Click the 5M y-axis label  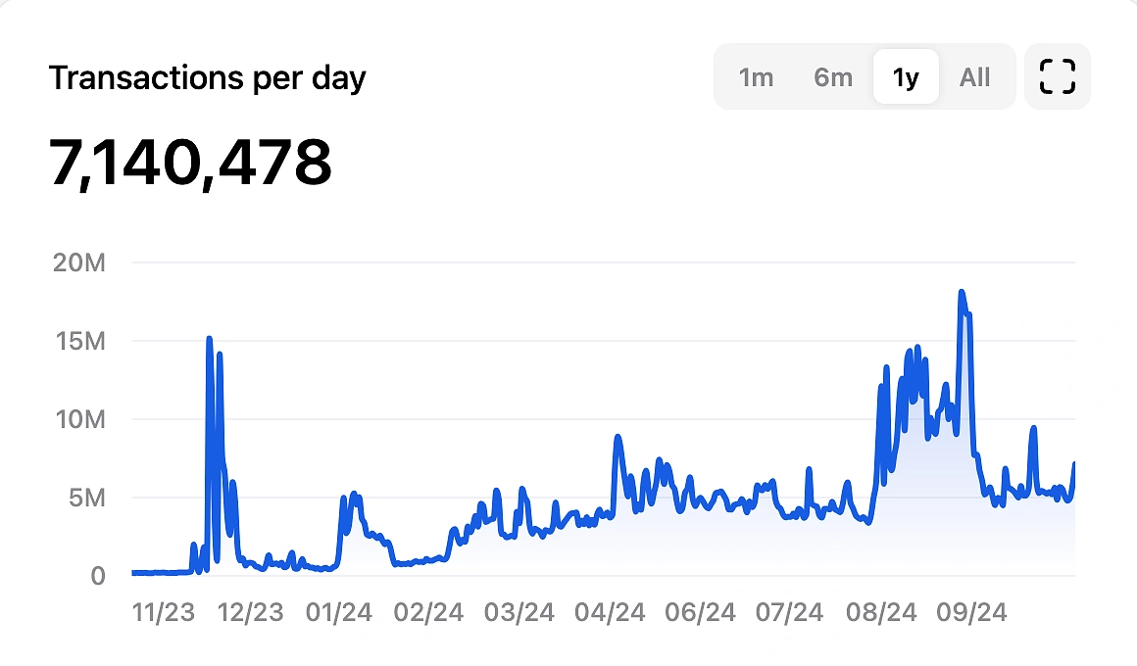click(x=84, y=499)
